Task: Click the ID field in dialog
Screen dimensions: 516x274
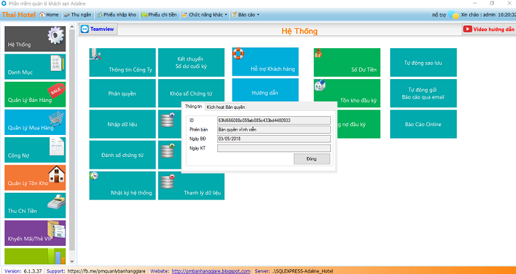Action: pyautogui.click(x=274, y=120)
